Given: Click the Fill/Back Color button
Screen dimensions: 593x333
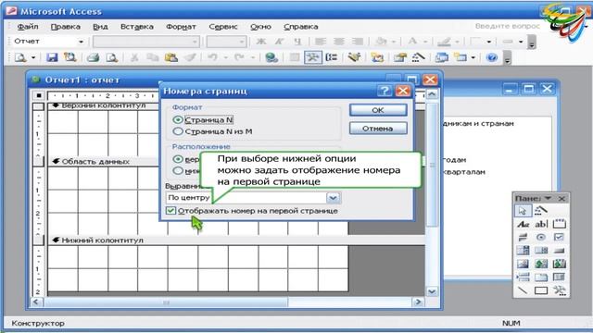Looking at the screenshot, I should [x=382, y=41].
